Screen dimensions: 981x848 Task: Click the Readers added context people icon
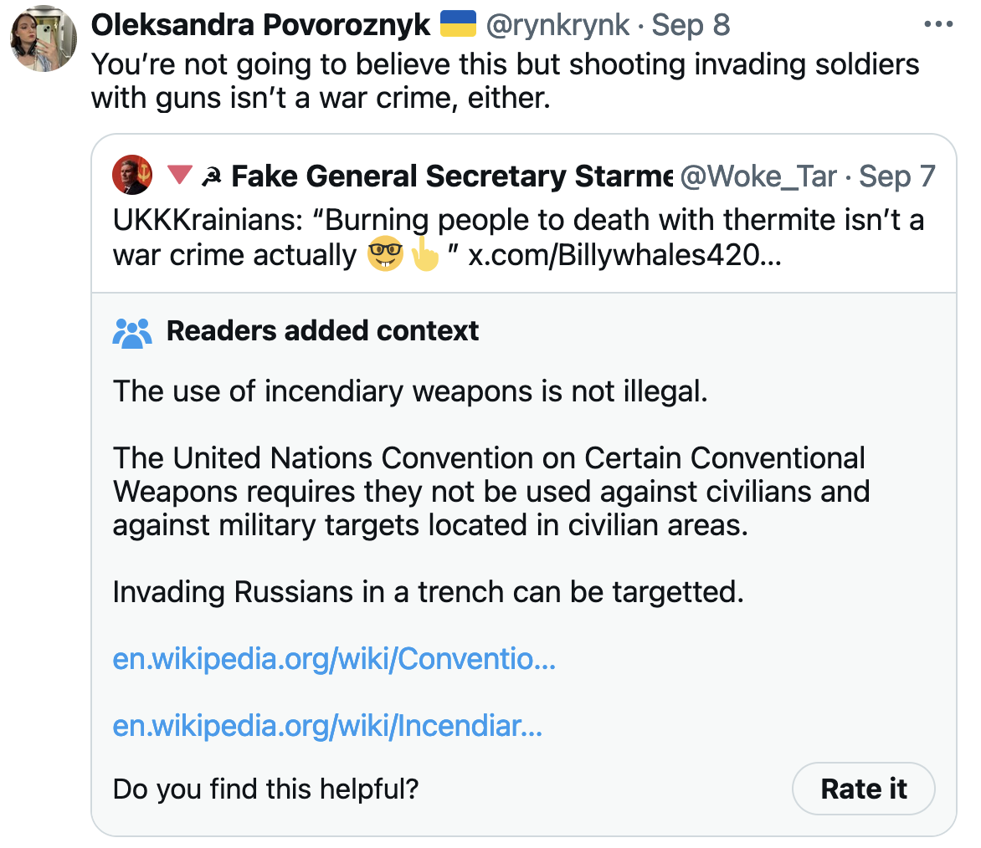click(x=132, y=332)
